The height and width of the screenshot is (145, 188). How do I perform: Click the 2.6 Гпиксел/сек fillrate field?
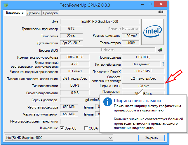click(x=75, y=78)
